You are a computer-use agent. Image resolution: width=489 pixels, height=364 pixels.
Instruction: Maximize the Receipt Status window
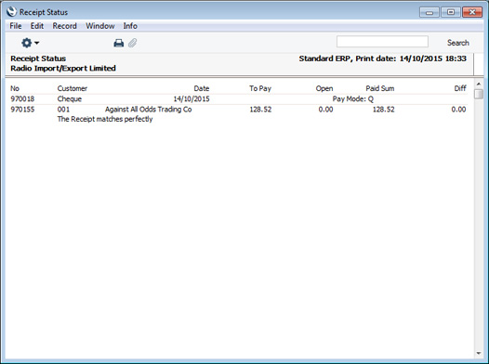451,12
